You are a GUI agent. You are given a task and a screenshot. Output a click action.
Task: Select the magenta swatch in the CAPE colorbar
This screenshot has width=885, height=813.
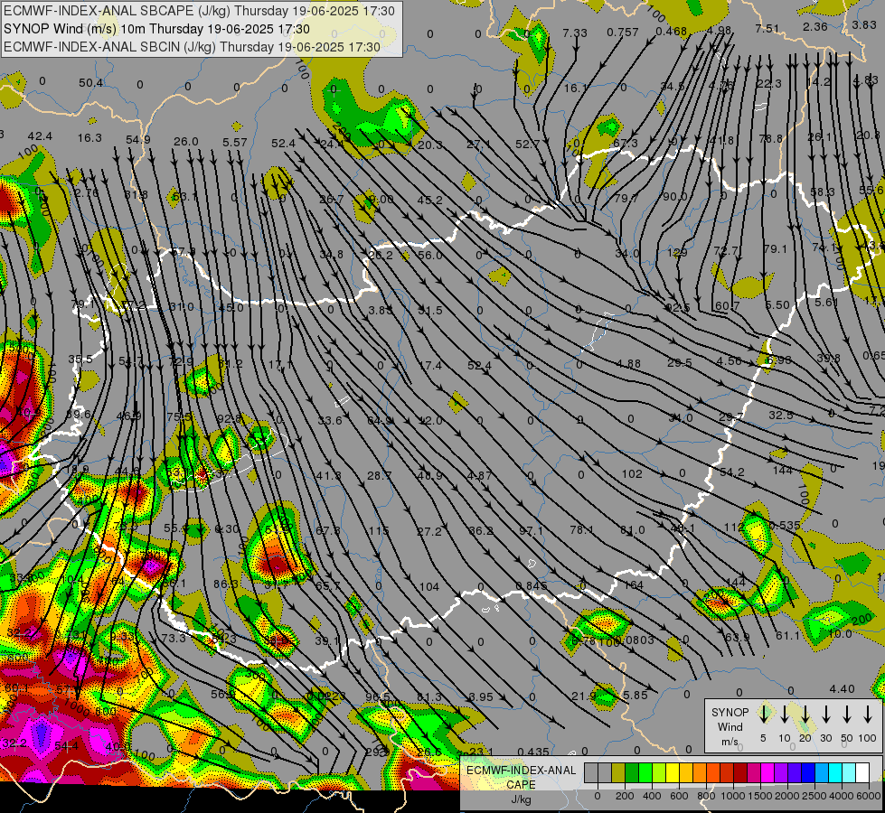coord(767,773)
